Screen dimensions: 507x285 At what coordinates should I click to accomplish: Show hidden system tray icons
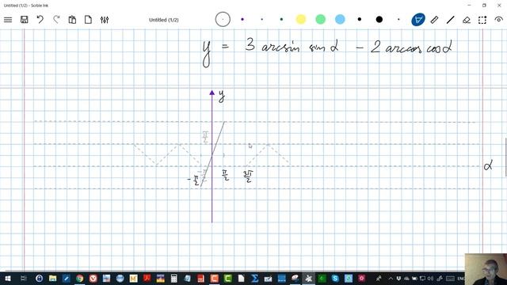pyautogui.click(x=391, y=278)
